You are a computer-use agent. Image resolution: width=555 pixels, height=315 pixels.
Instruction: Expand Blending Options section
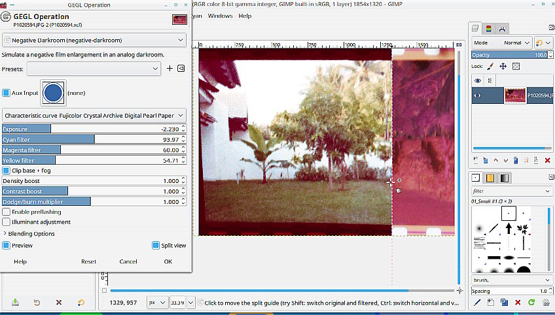29,234
